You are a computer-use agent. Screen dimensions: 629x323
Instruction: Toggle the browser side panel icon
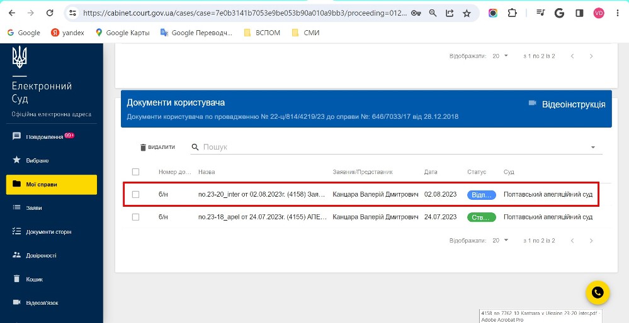tap(579, 13)
